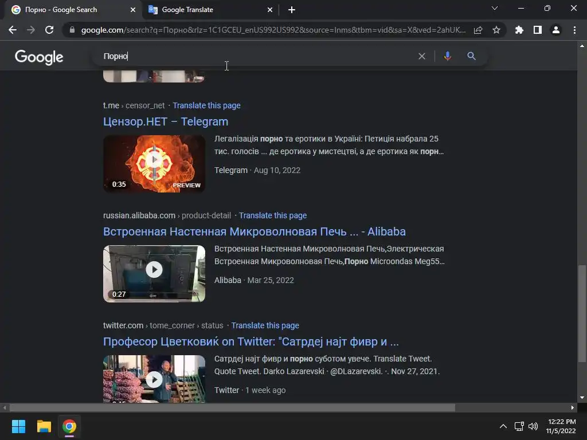Show hidden system tray icons
This screenshot has width=587, height=440.
pos(503,426)
